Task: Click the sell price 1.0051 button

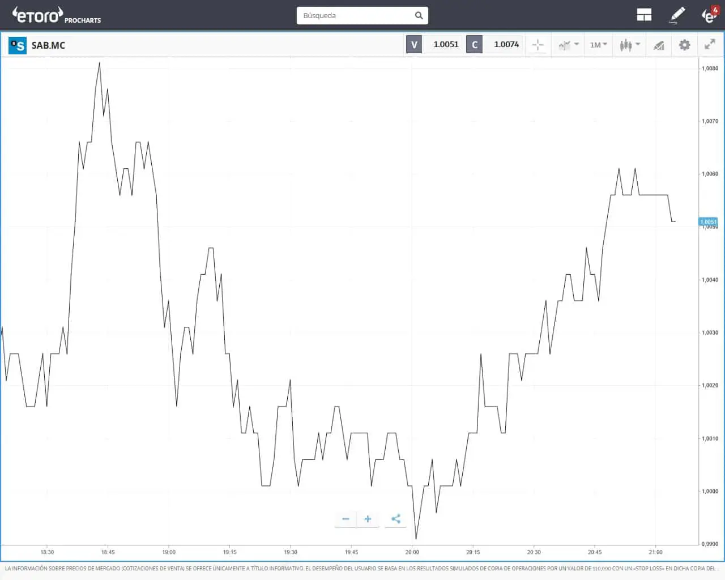Action: (446, 44)
